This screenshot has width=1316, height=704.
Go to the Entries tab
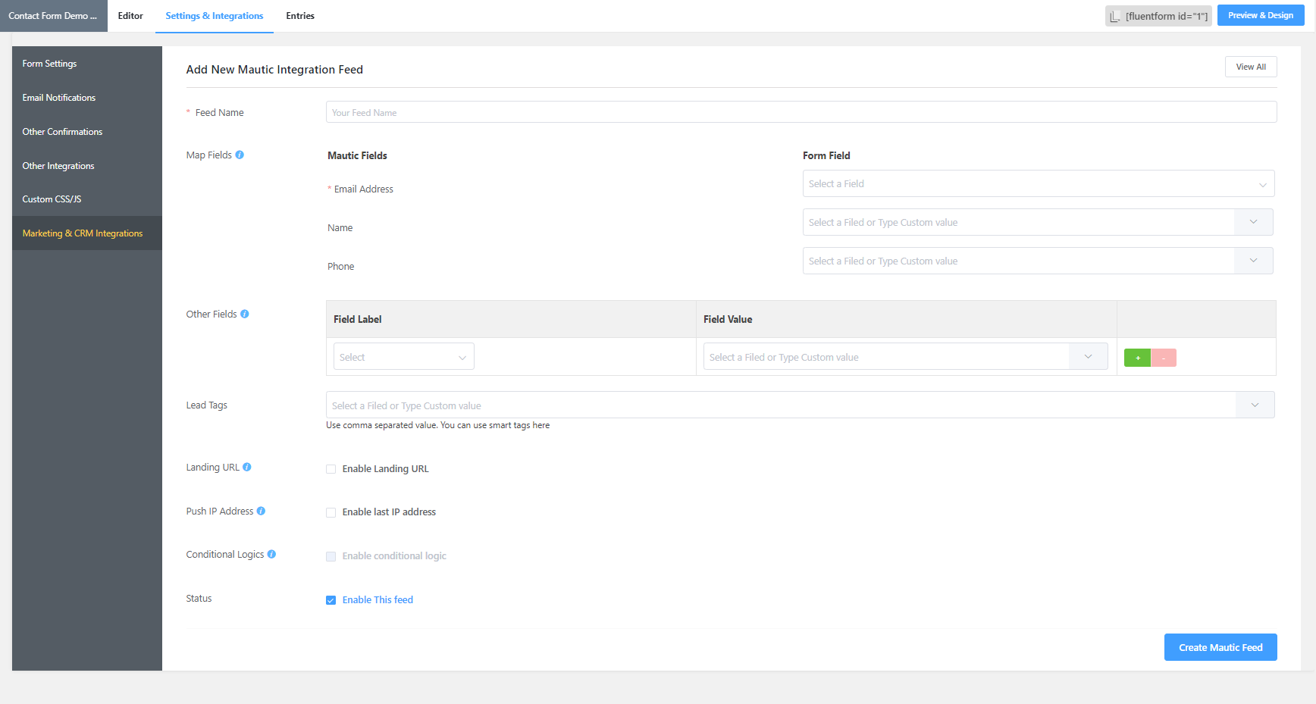pyautogui.click(x=300, y=16)
